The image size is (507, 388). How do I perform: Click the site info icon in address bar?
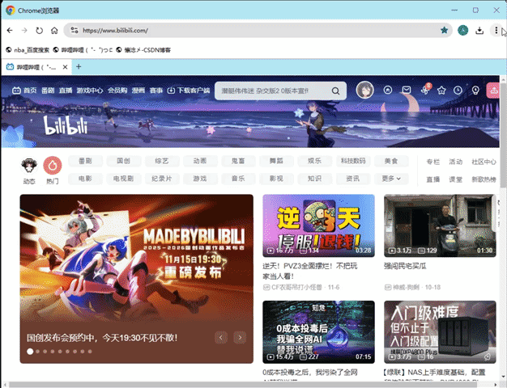pos(75,31)
